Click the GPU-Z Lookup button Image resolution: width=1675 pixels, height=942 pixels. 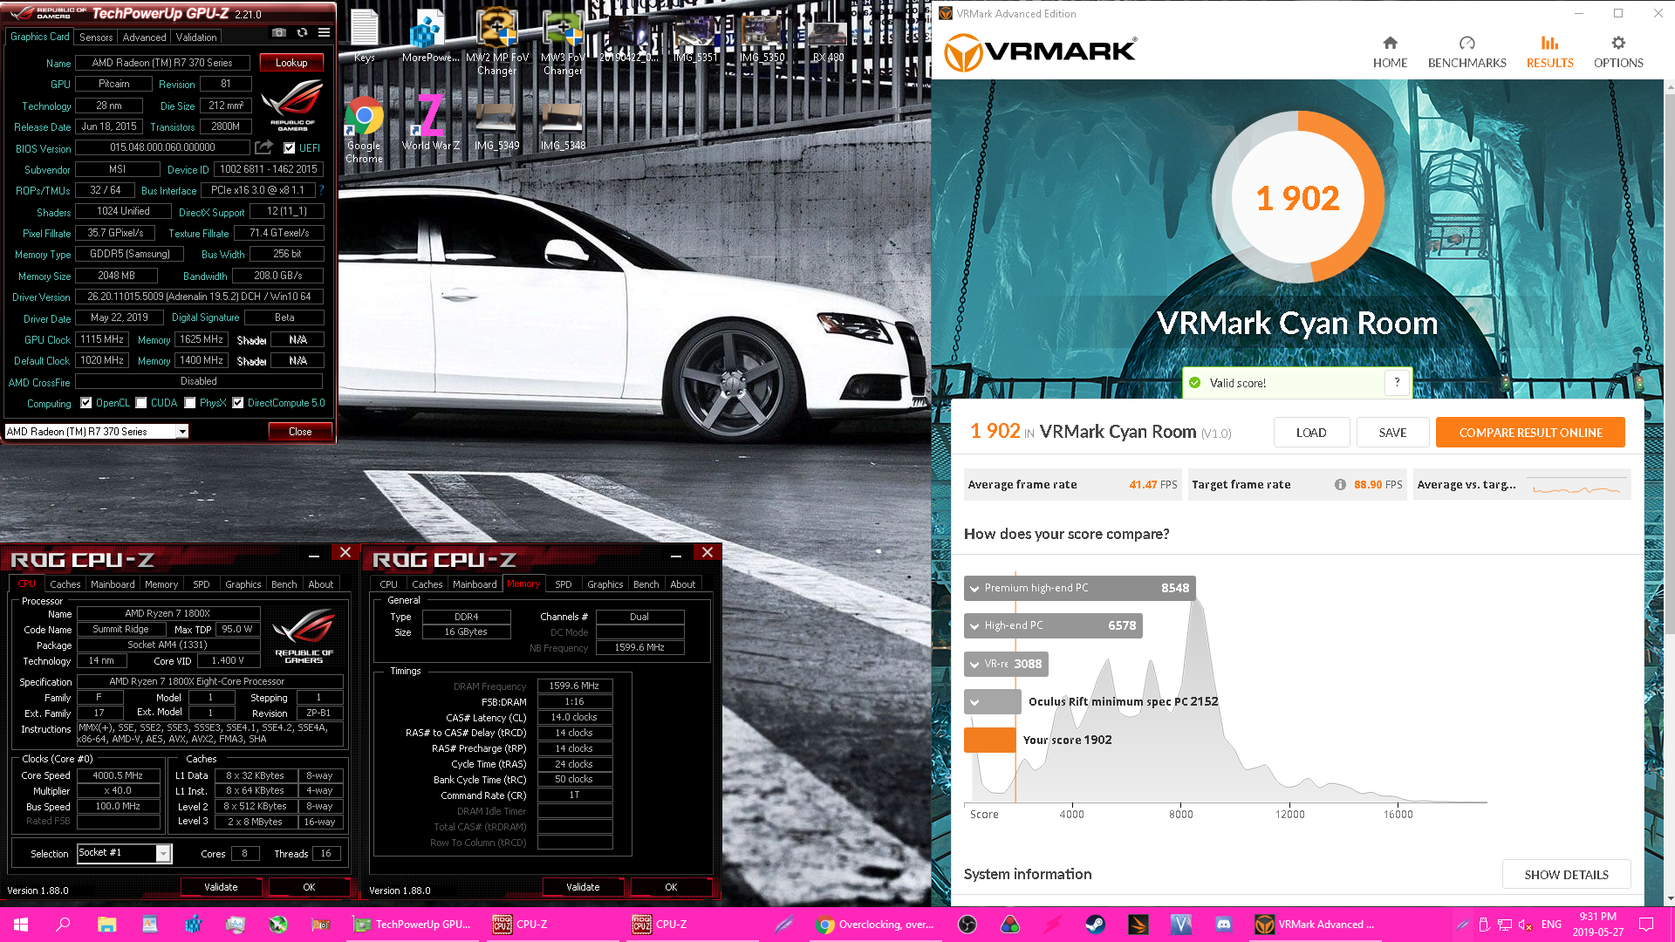tap(291, 63)
